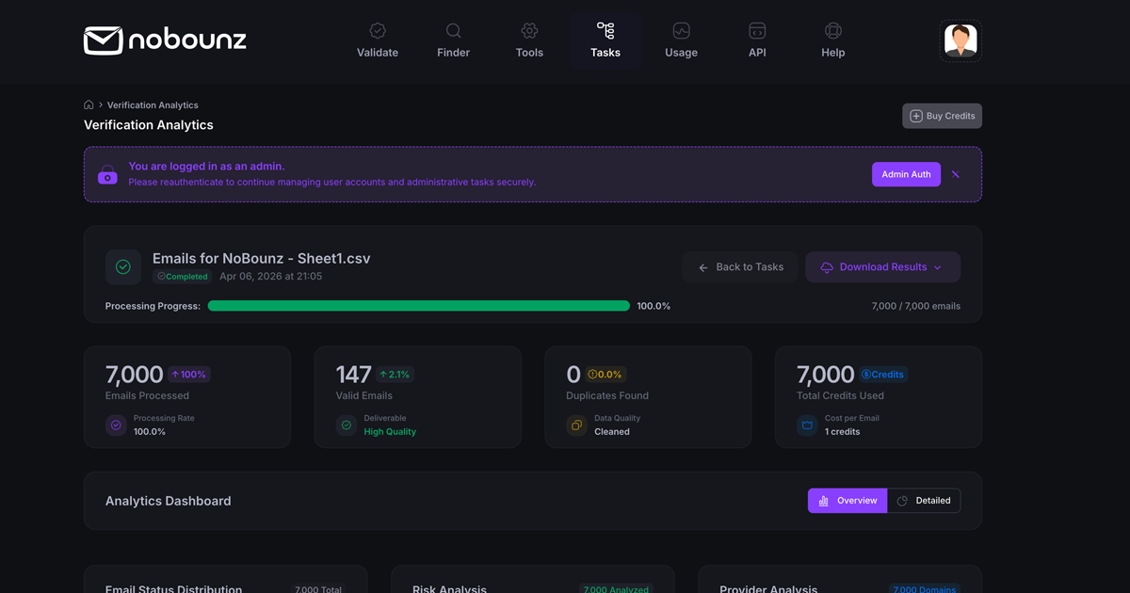Open the user avatar menu
Image resolution: width=1130 pixels, height=593 pixels.
(x=960, y=41)
